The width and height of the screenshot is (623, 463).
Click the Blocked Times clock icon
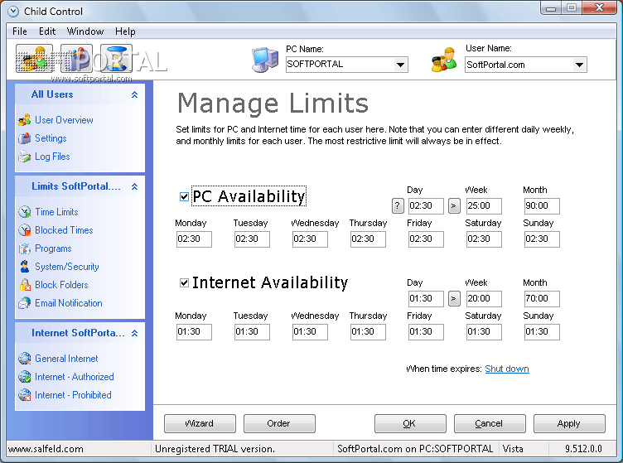[x=24, y=230]
